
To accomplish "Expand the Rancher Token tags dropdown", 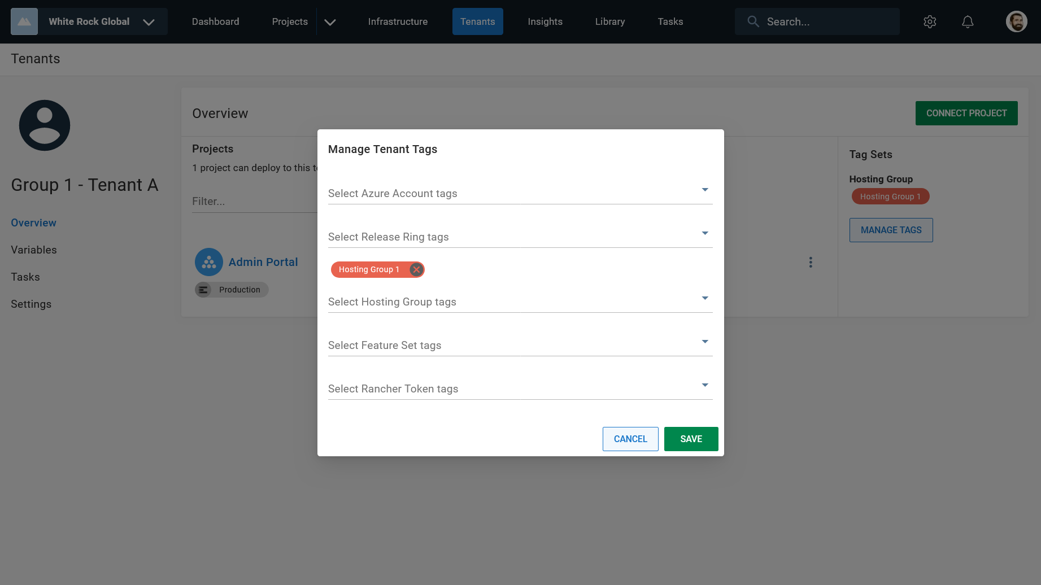I will (x=704, y=385).
